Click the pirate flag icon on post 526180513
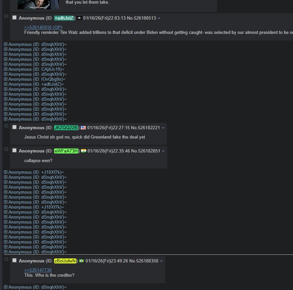 pyautogui.click(x=79, y=18)
